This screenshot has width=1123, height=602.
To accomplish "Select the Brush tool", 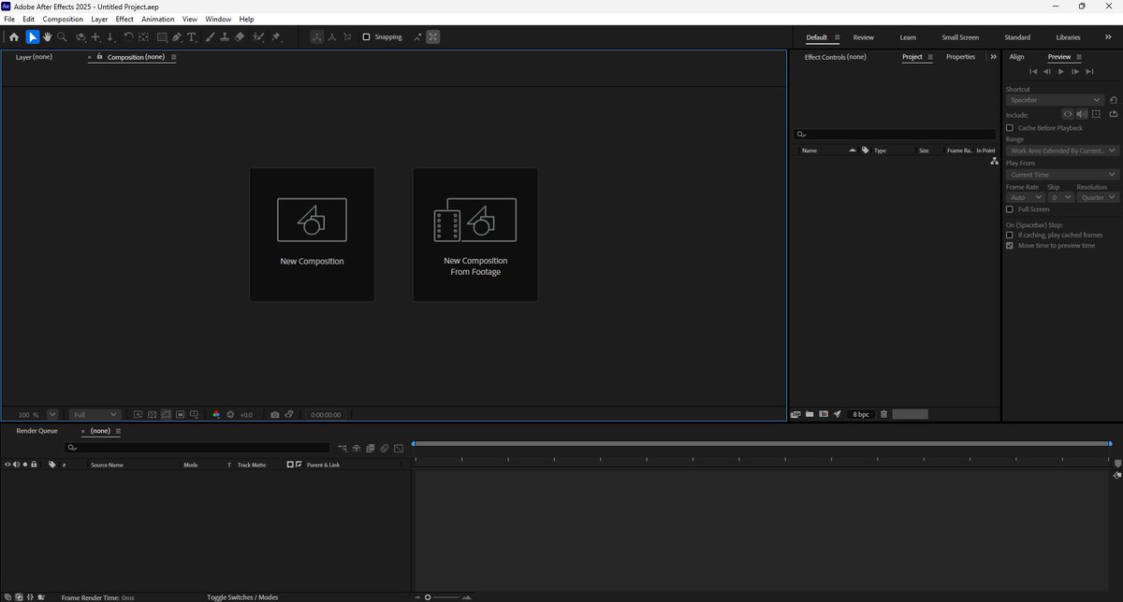I will point(210,37).
